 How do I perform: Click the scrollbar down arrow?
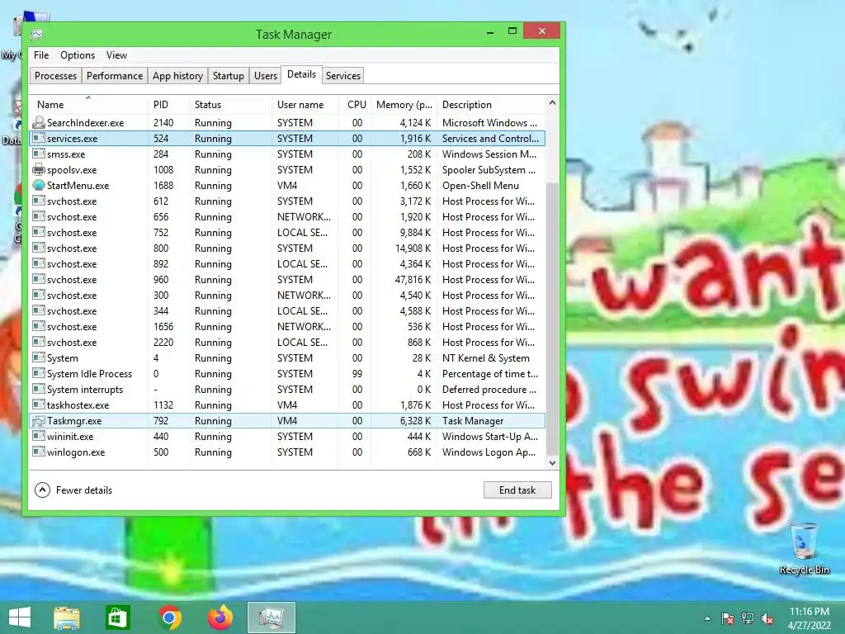552,462
